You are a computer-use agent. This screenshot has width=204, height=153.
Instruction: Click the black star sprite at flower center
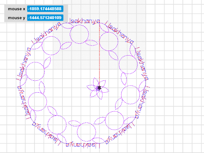[99, 88]
